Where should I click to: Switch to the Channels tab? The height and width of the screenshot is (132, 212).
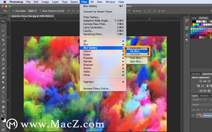click(x=204, y=96)
